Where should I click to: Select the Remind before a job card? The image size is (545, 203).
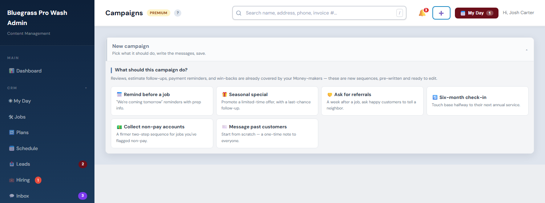[162, 101]
